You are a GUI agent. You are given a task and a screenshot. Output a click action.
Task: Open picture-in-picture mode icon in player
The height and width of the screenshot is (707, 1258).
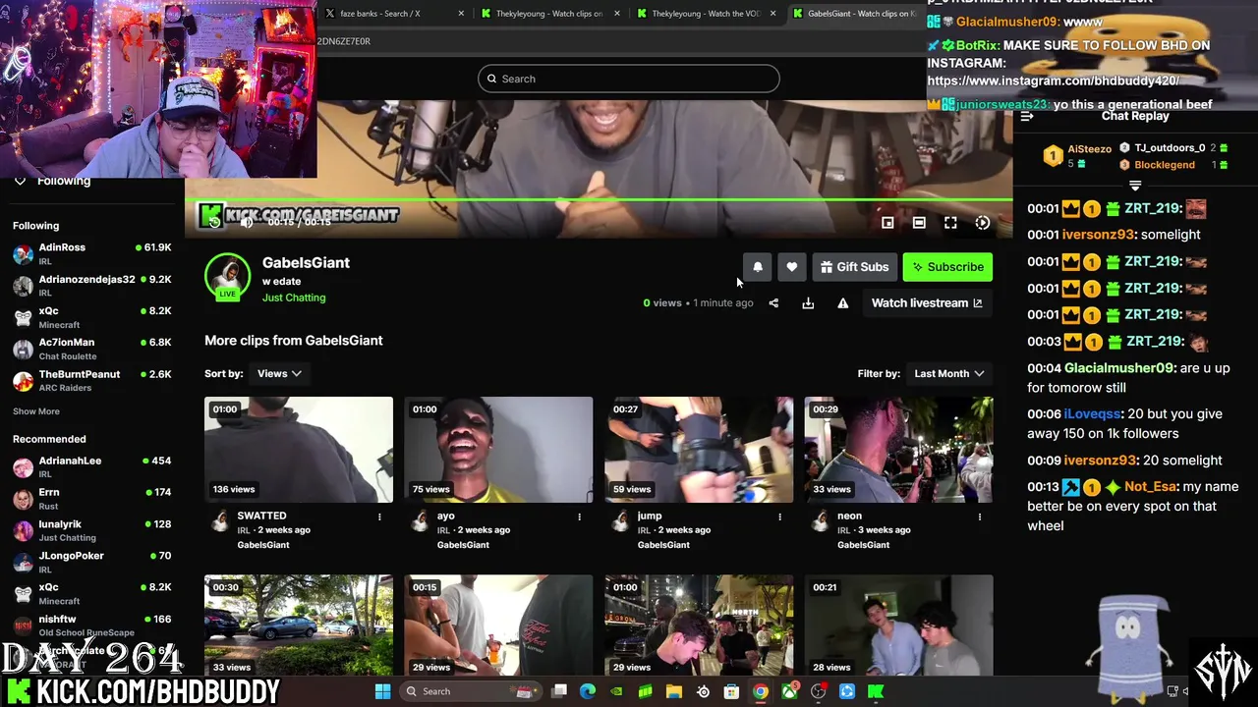tap(887, 223)
